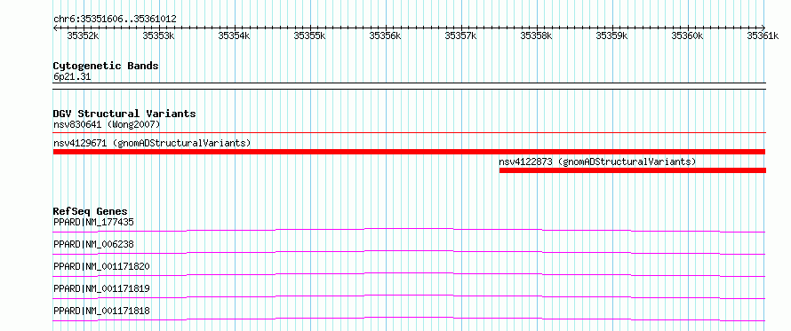
Task: Click the chr6:35351606..35361012 region label
Action: 115,20
